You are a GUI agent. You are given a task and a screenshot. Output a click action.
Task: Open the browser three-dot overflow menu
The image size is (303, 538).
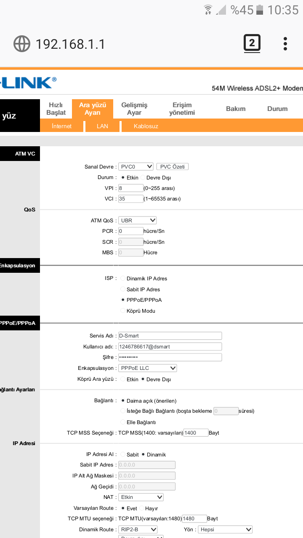[285, 44]
